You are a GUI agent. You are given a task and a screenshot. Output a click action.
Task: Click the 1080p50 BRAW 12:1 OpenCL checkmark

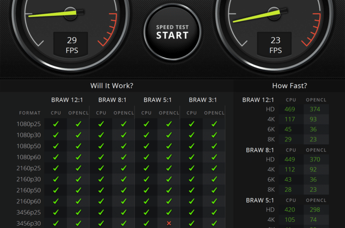[79, 146]
